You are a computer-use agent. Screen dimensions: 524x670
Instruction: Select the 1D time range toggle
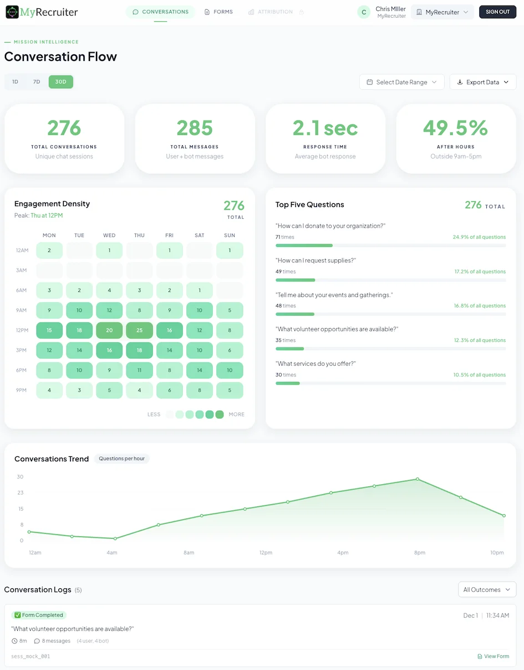click(x=15, y=82)
